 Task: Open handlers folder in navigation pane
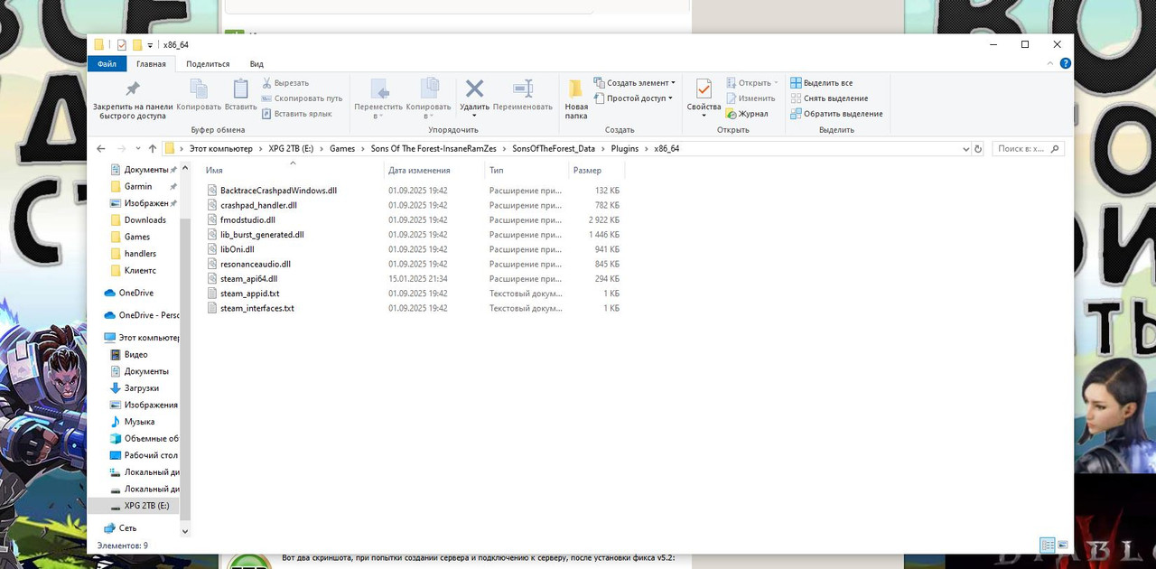140,254
